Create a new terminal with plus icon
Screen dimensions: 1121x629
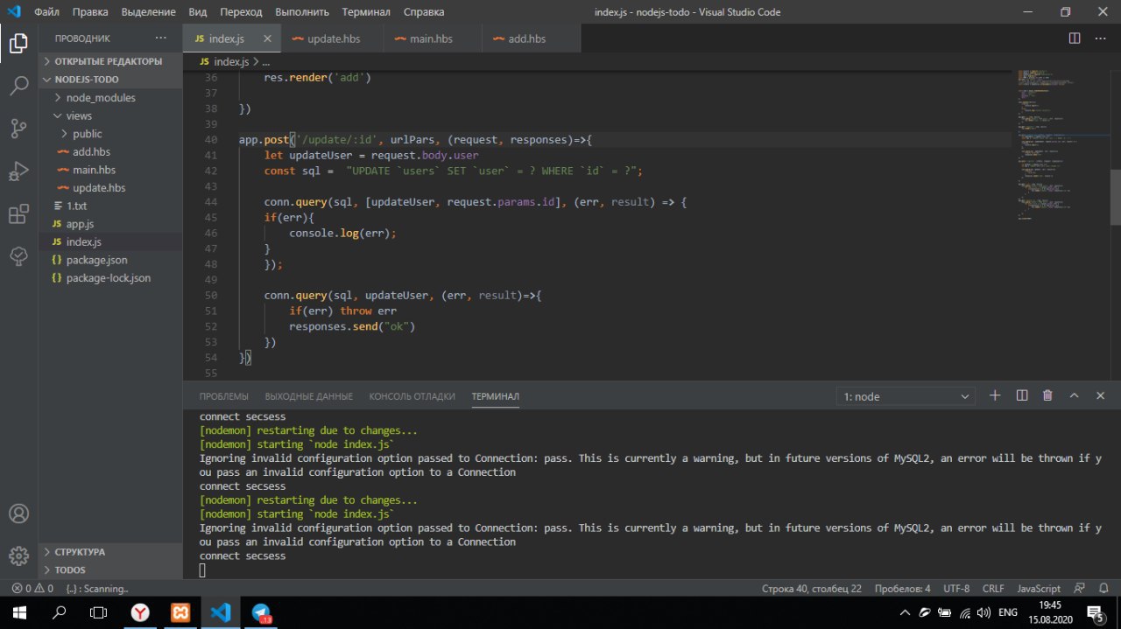(995, 395)
